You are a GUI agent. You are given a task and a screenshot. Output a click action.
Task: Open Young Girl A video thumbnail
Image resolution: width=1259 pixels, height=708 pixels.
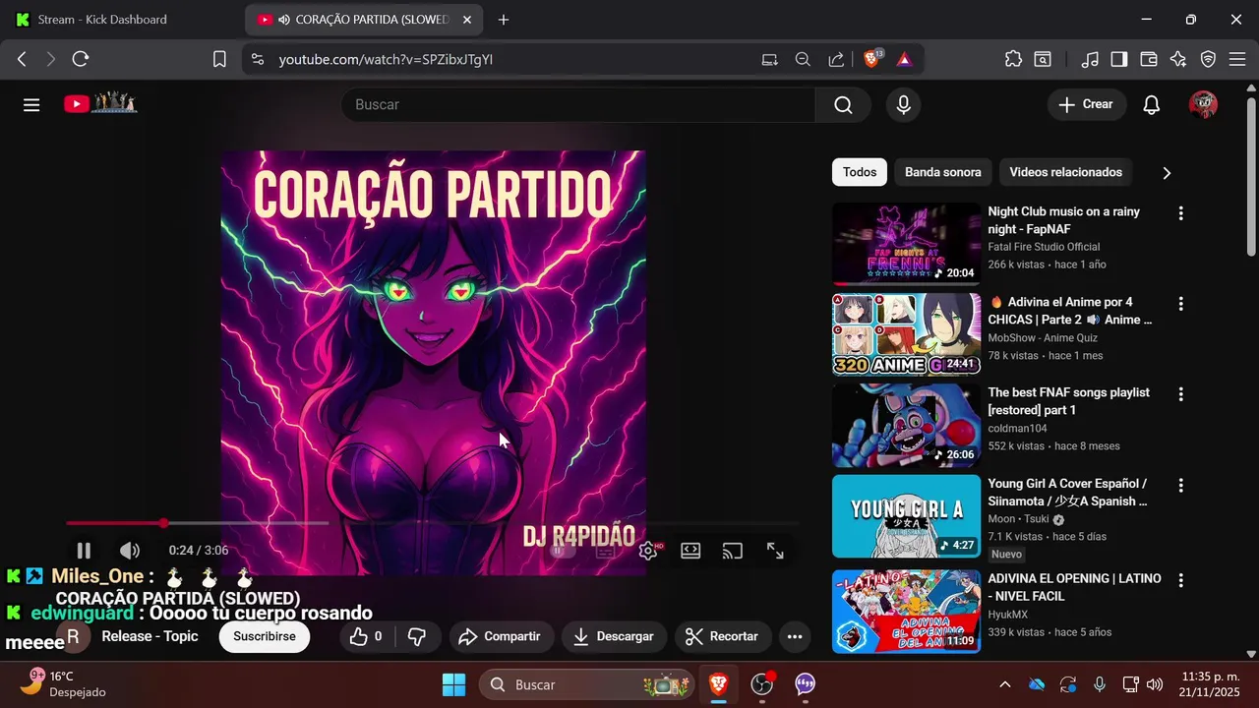tap(906, 516)
